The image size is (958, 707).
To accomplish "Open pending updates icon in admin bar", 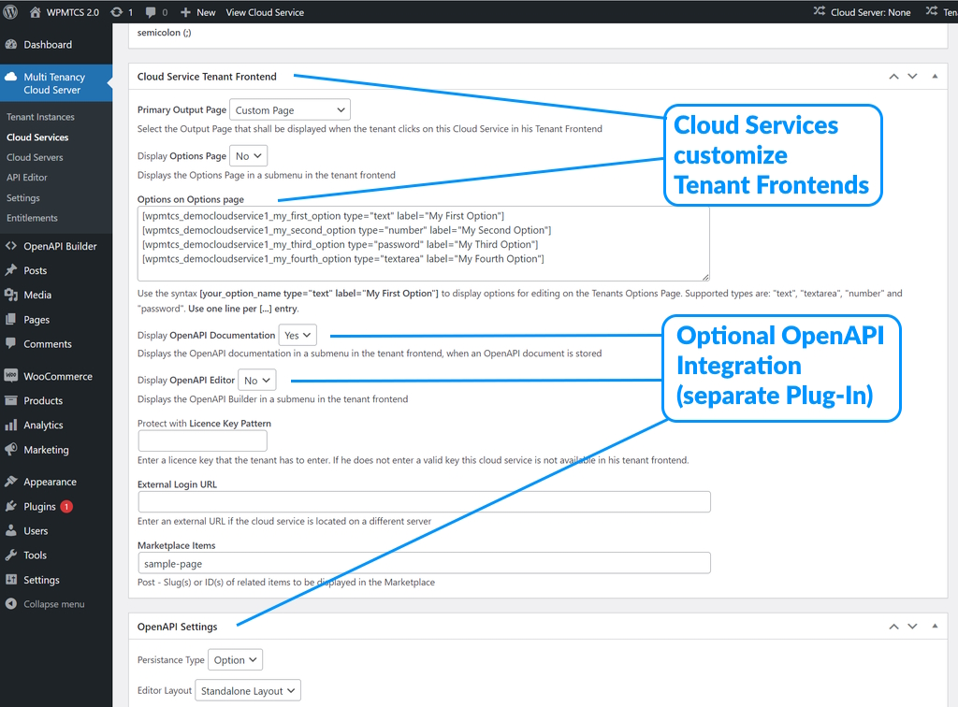I will point(116,11).
